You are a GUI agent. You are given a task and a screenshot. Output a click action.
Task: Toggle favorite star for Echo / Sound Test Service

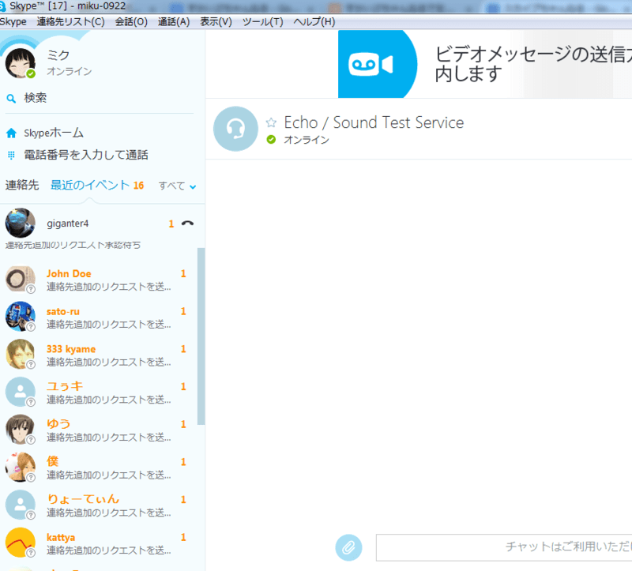[x=272, y=122]
